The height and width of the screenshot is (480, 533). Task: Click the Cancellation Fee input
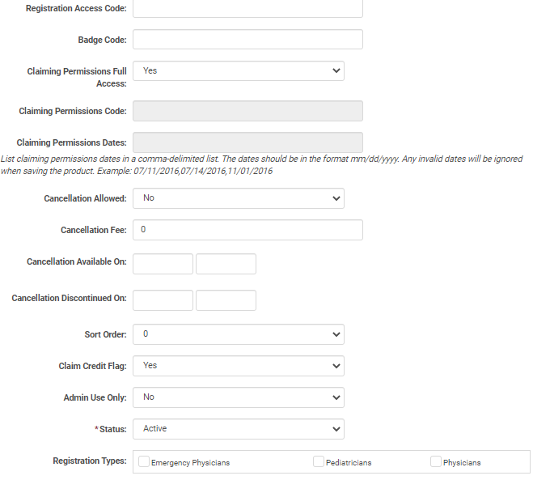click(247, 230)
